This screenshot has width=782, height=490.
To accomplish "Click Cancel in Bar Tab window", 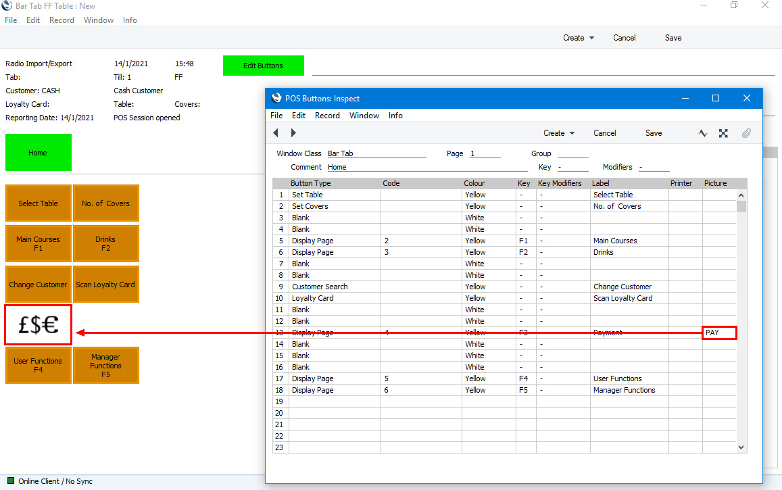I will click(x=624, y=38).
